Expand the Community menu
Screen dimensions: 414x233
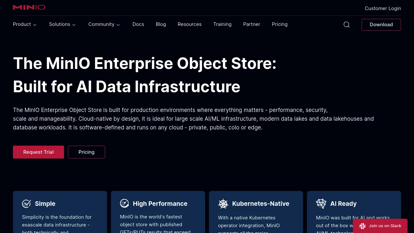[x=104, y=24]
